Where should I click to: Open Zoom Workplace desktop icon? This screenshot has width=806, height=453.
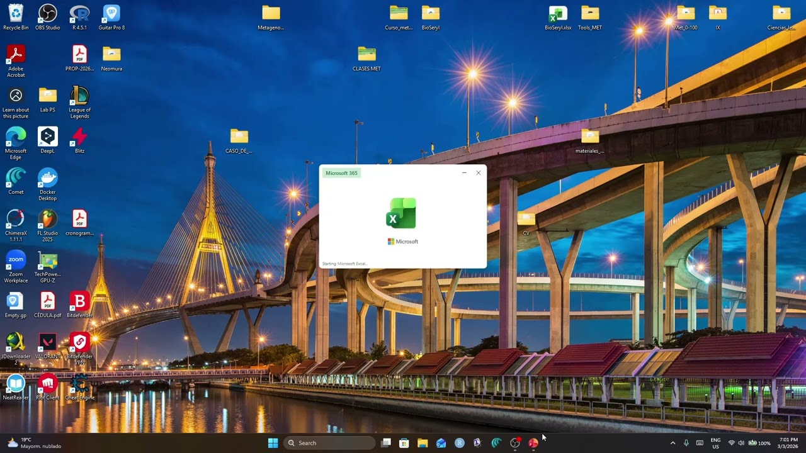coord(16,267)
